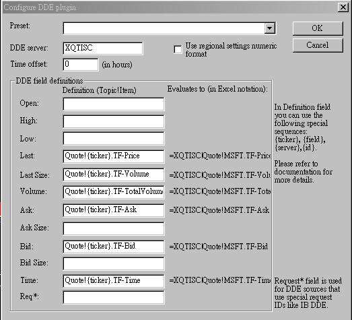Select the Time offset input field
This screenshot has width=352, height=320.
tap(81, 65)
